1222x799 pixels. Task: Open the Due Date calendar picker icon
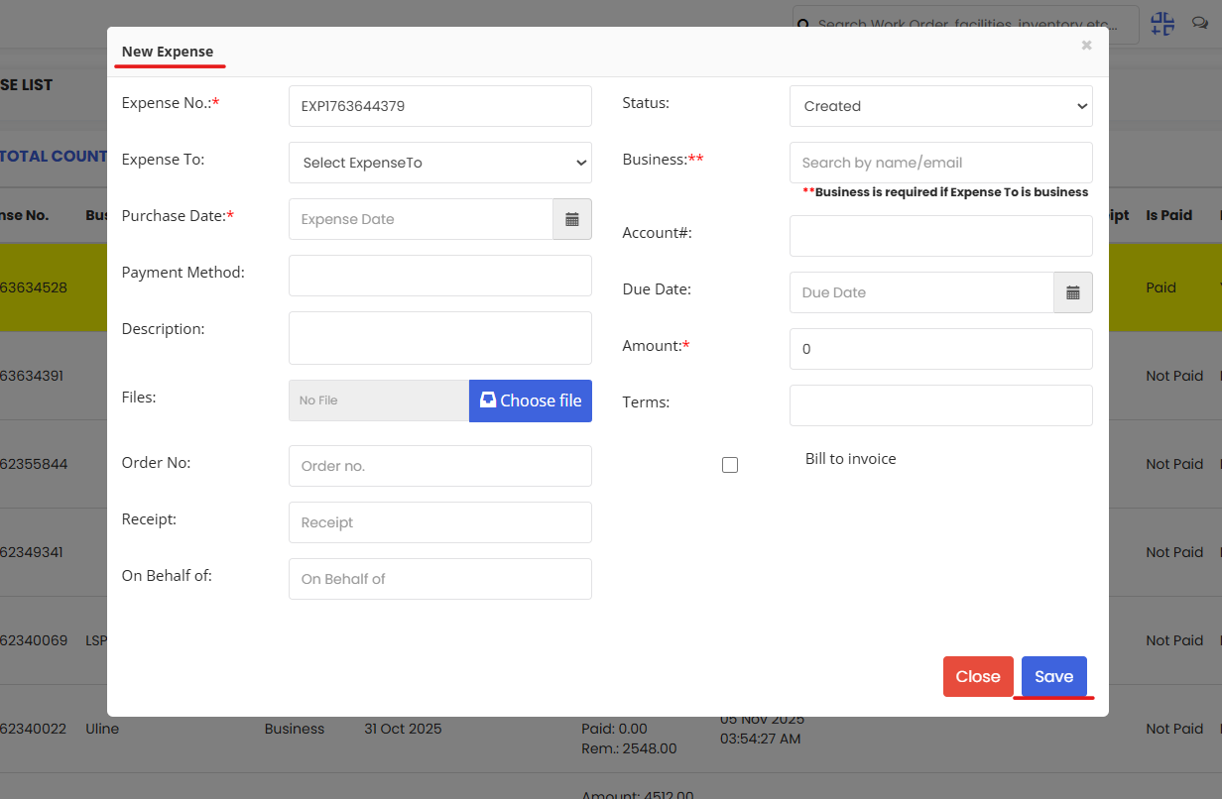[1073, 292]
